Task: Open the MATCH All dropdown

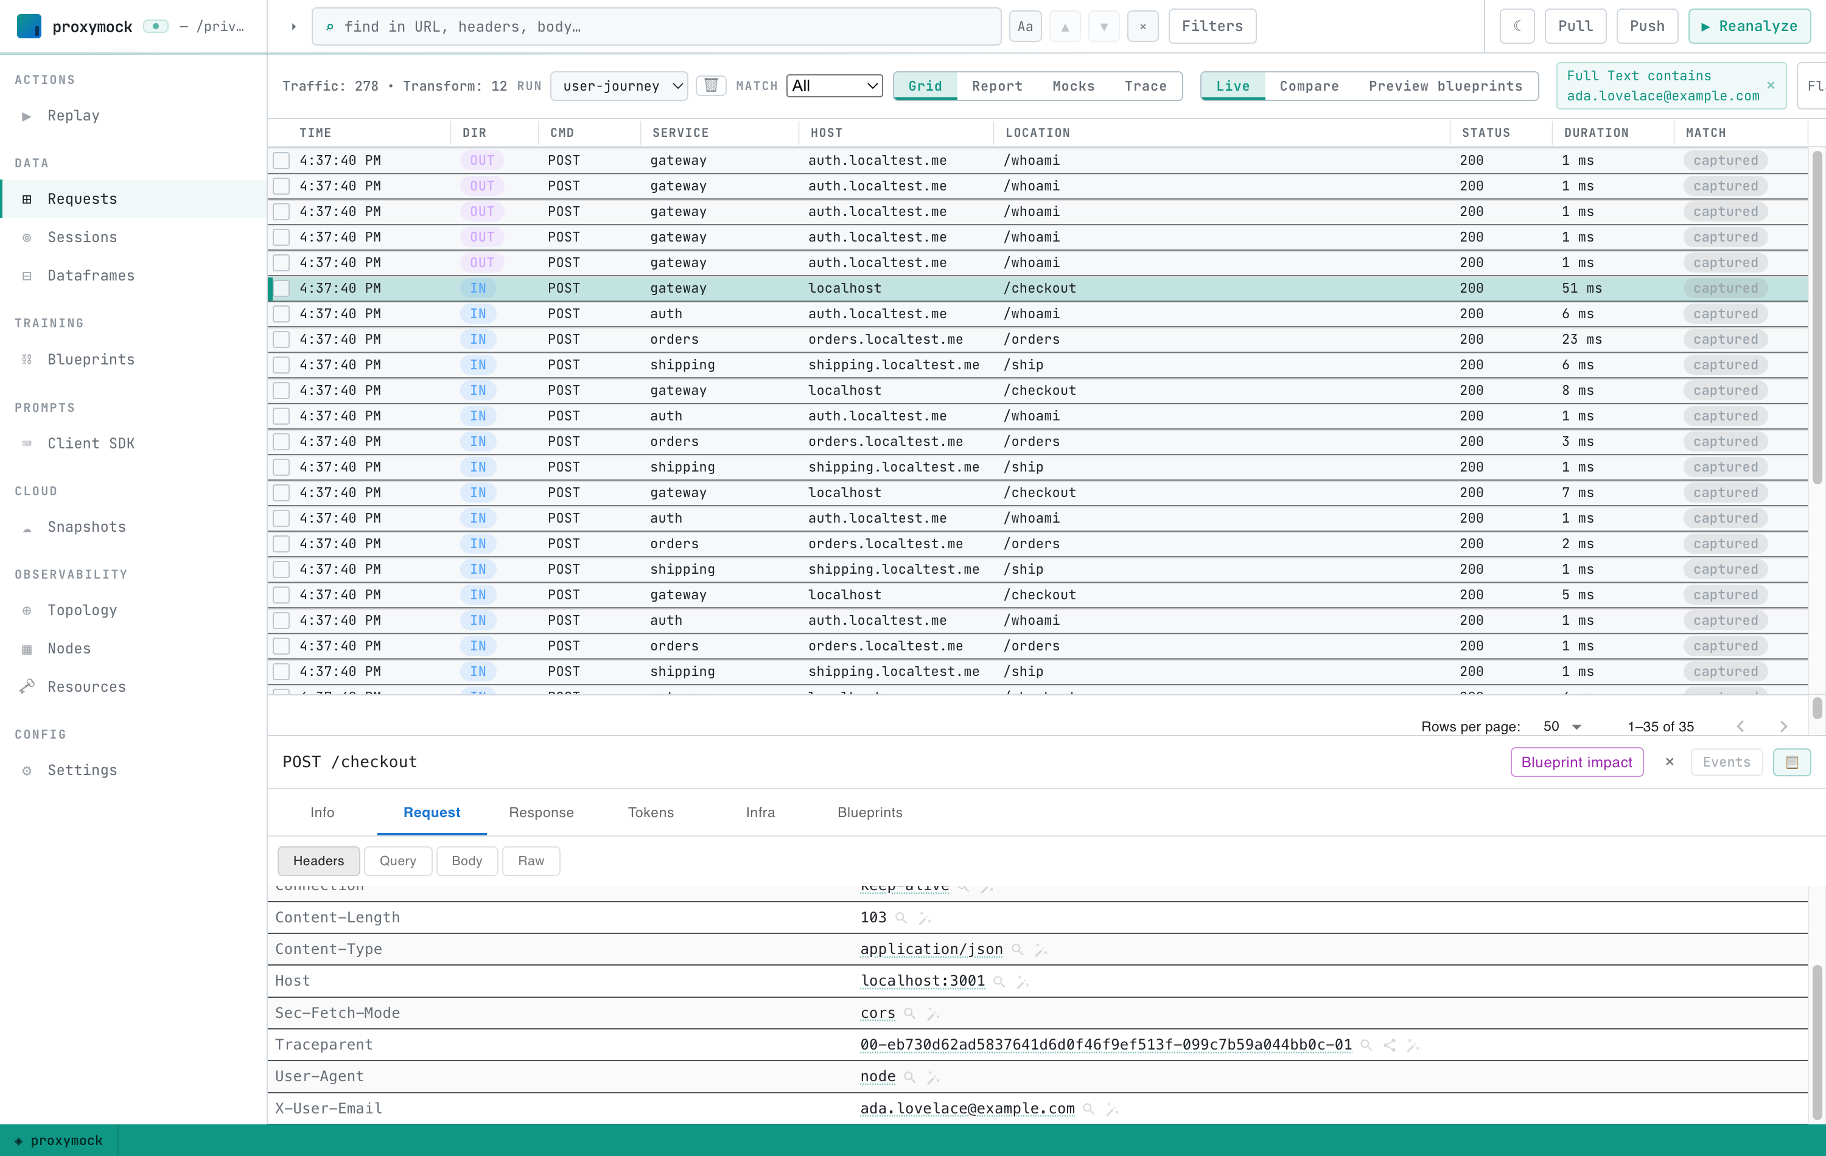Action: [834, 86]
